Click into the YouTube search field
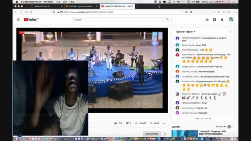251x141 pixels. tap(117, 20)
